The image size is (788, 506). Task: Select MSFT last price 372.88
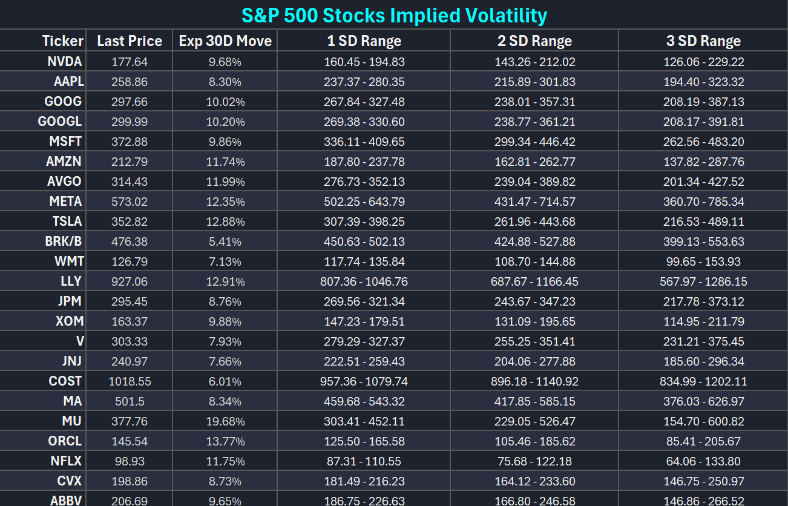click(130, 142)
